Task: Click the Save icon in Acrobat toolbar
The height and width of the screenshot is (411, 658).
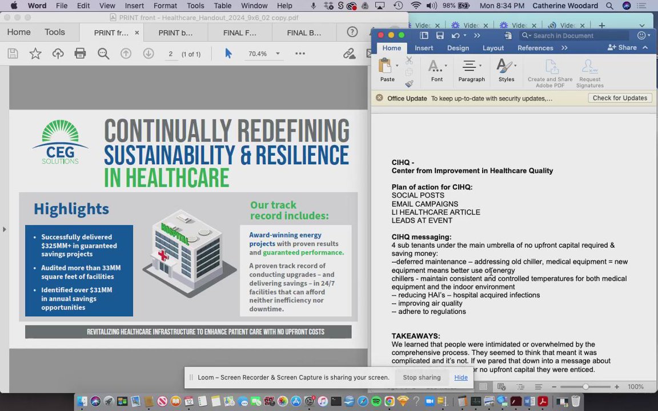Action: 13,54
